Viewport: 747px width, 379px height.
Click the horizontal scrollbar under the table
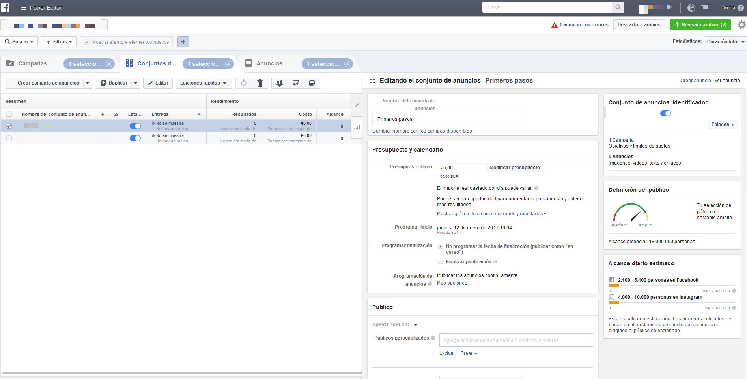182,373
